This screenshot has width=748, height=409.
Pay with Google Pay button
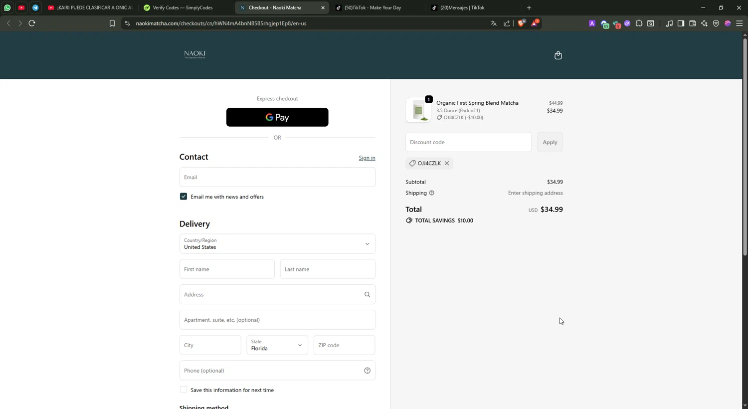coord(277,117)
